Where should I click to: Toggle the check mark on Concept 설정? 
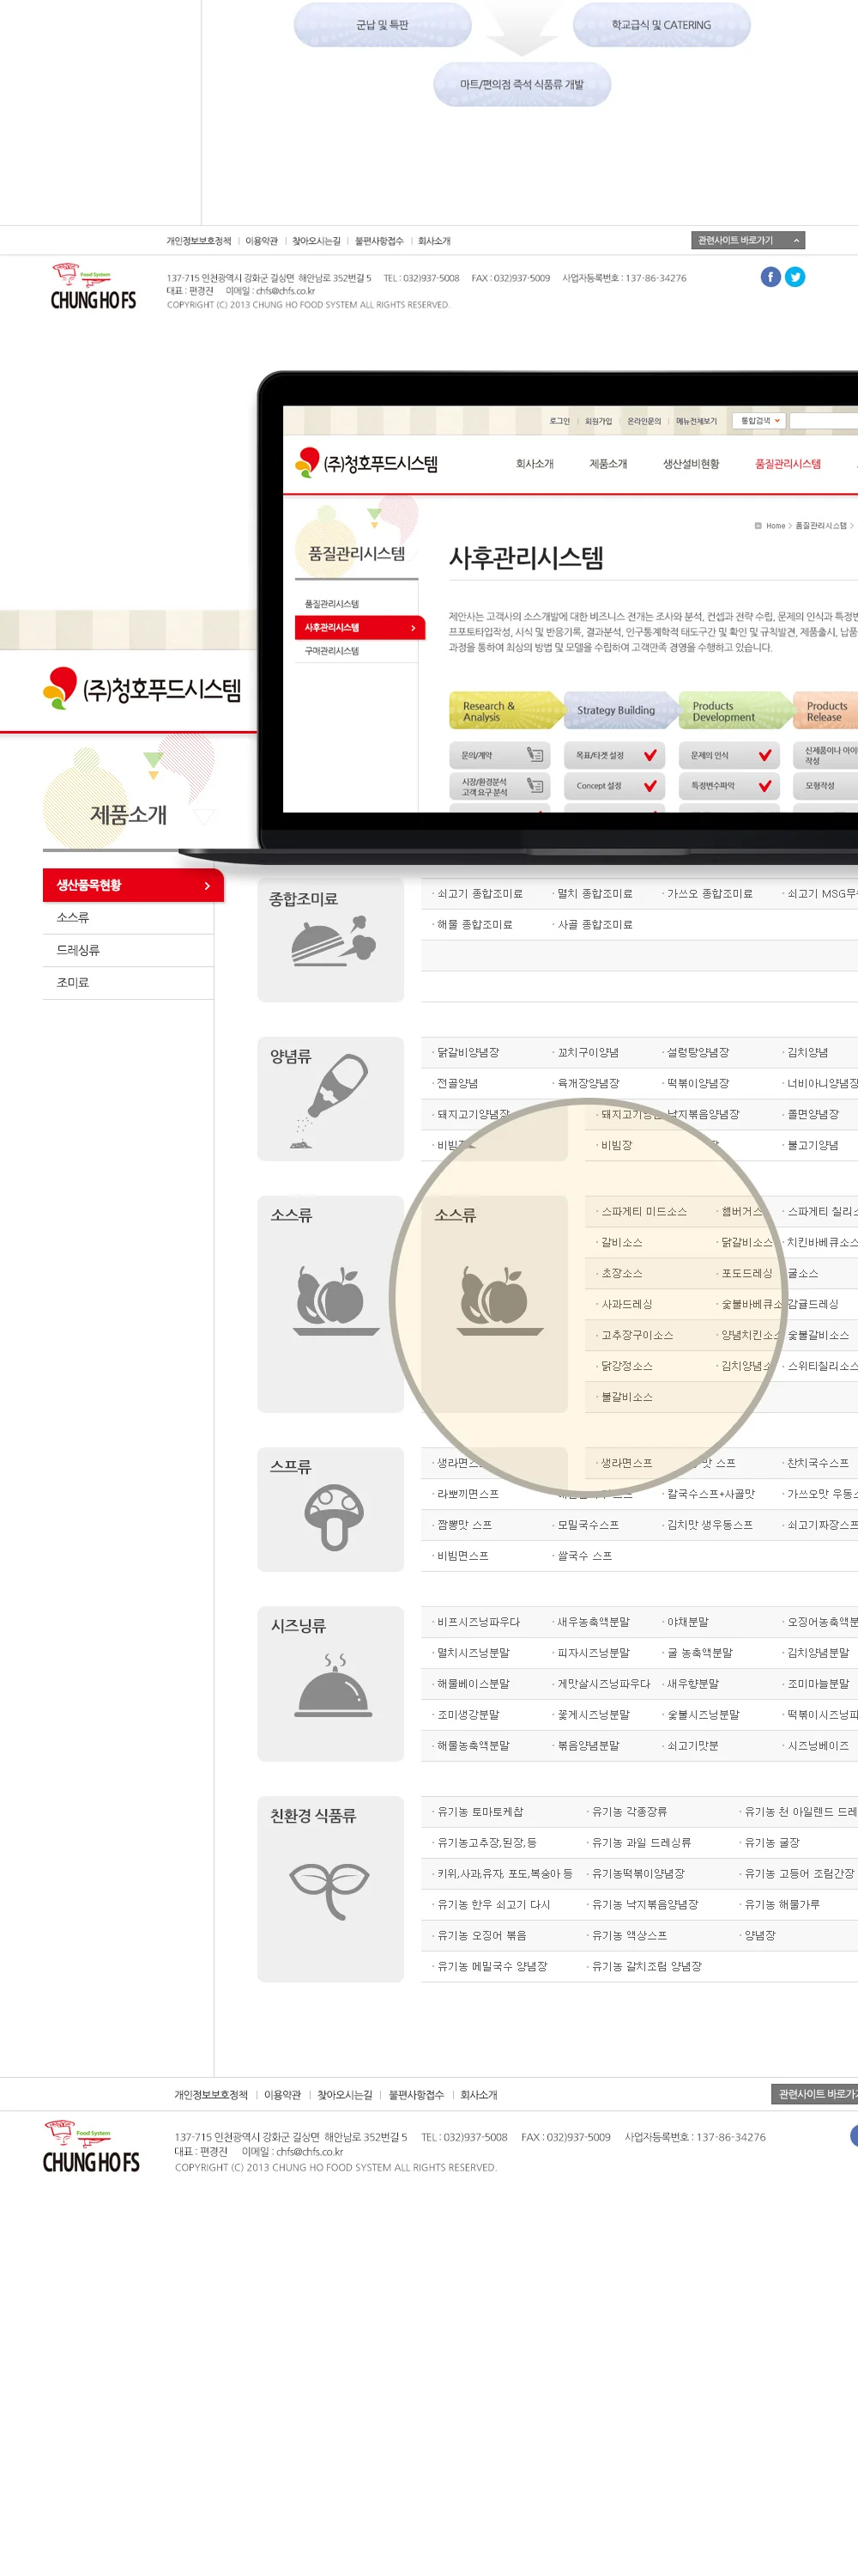(650, 786)
